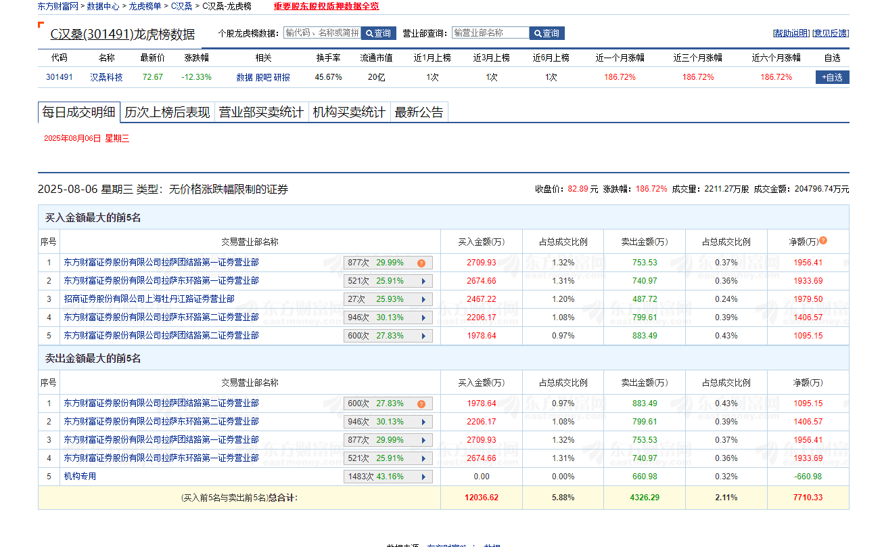Screen dimensions: 882x547
Task: Open 拉萨团结路第二证券营业部 in the buy table
Action: [x=161, y=336]
